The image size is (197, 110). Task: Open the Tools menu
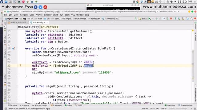click(x=67, y=15)
